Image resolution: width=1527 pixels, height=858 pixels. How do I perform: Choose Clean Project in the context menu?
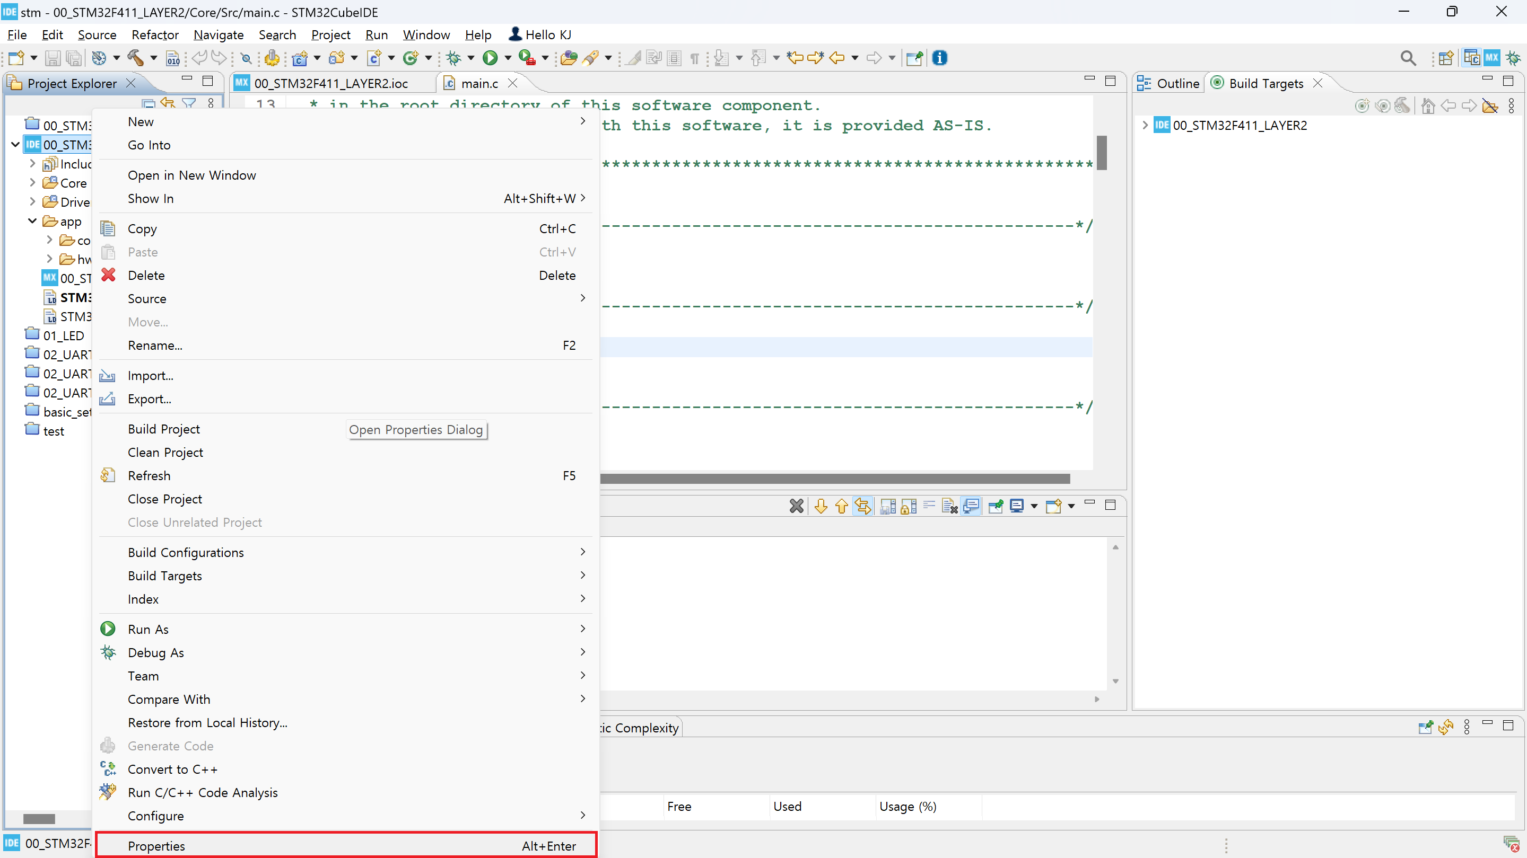pos(165,452)
